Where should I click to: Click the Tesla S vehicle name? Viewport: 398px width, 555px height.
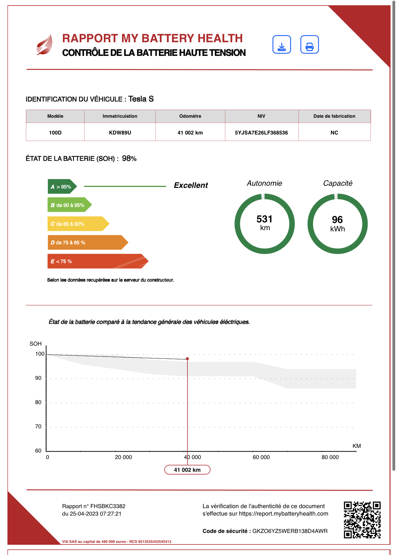(141, 99)
